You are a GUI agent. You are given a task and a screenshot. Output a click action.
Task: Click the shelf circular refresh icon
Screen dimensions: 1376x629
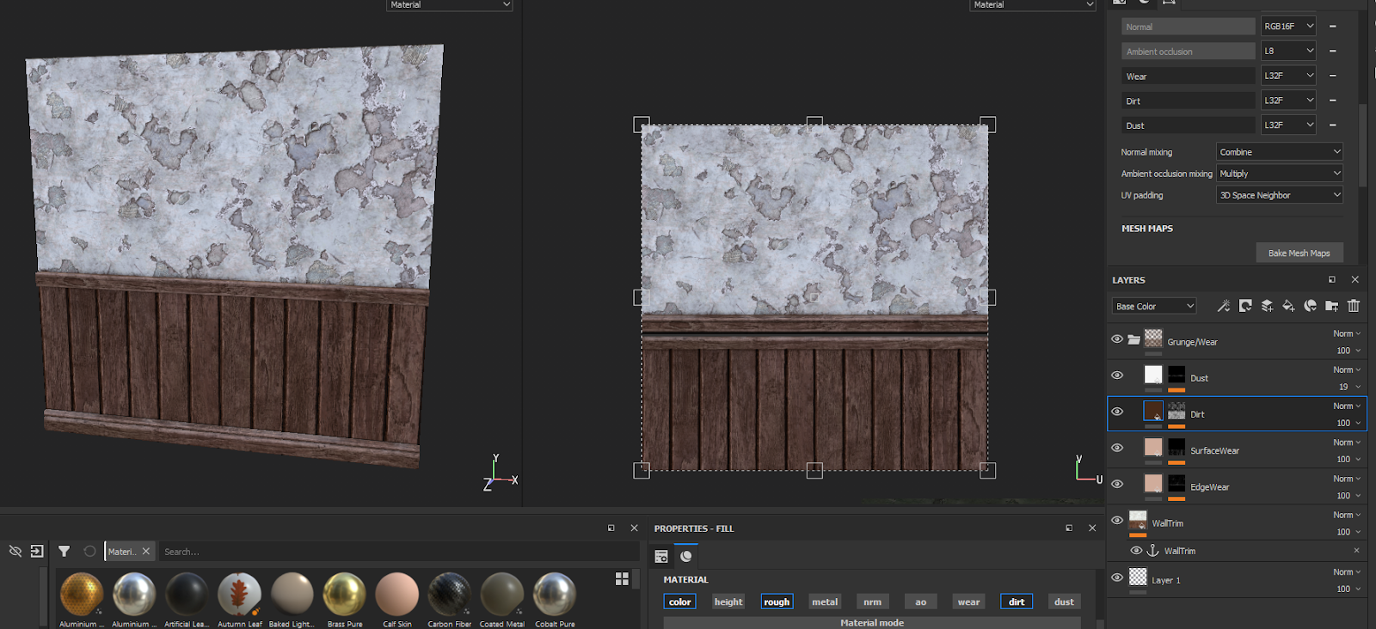(x=89, y=551)
